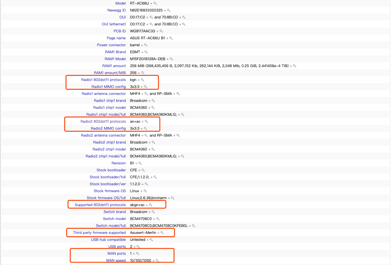Click the magnifier icon next to RT-AC66U
The height and width of the screenshot is (265, 391).
(x=155, y=3)
